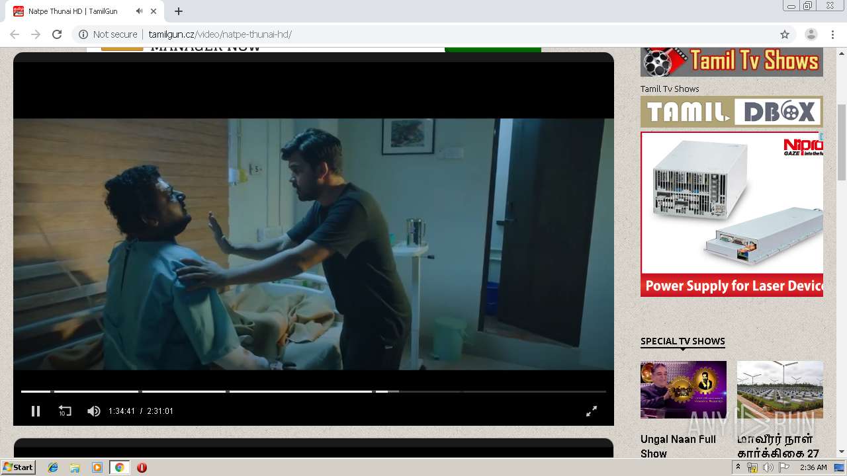
Task: Go back to previous page
Action: [x=15, y=34]
